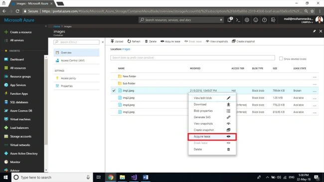This screenshot has width=324, height=182.
Task: Select the img4.jpeg blob
Action: coord(129,105)
